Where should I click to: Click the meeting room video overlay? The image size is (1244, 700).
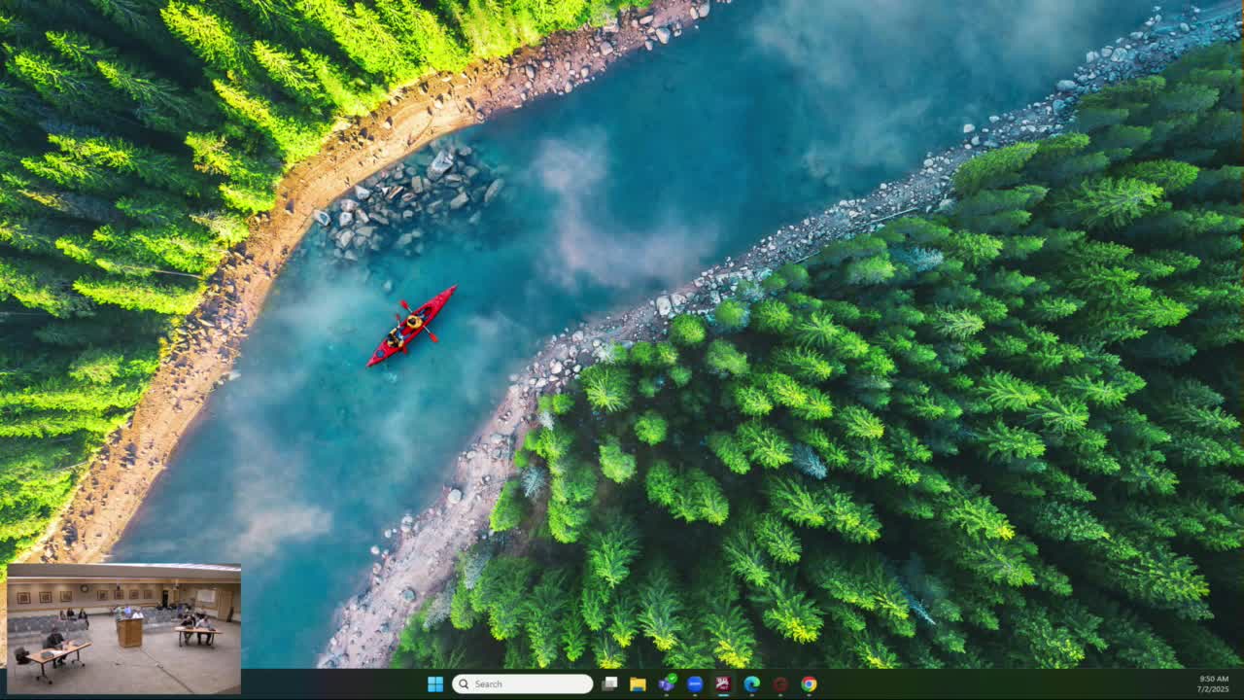point(123,628)
